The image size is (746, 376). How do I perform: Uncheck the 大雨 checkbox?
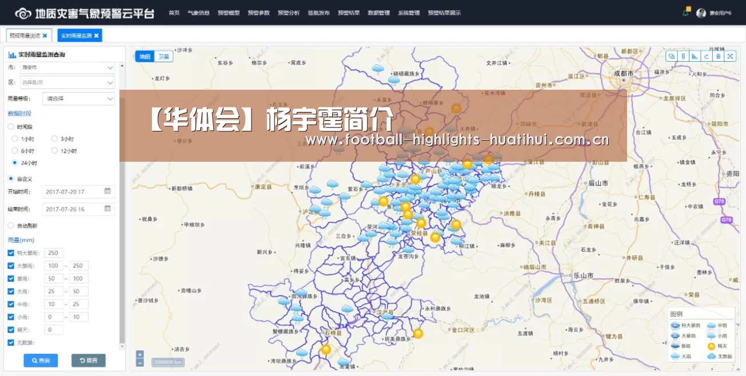[11, 291]
